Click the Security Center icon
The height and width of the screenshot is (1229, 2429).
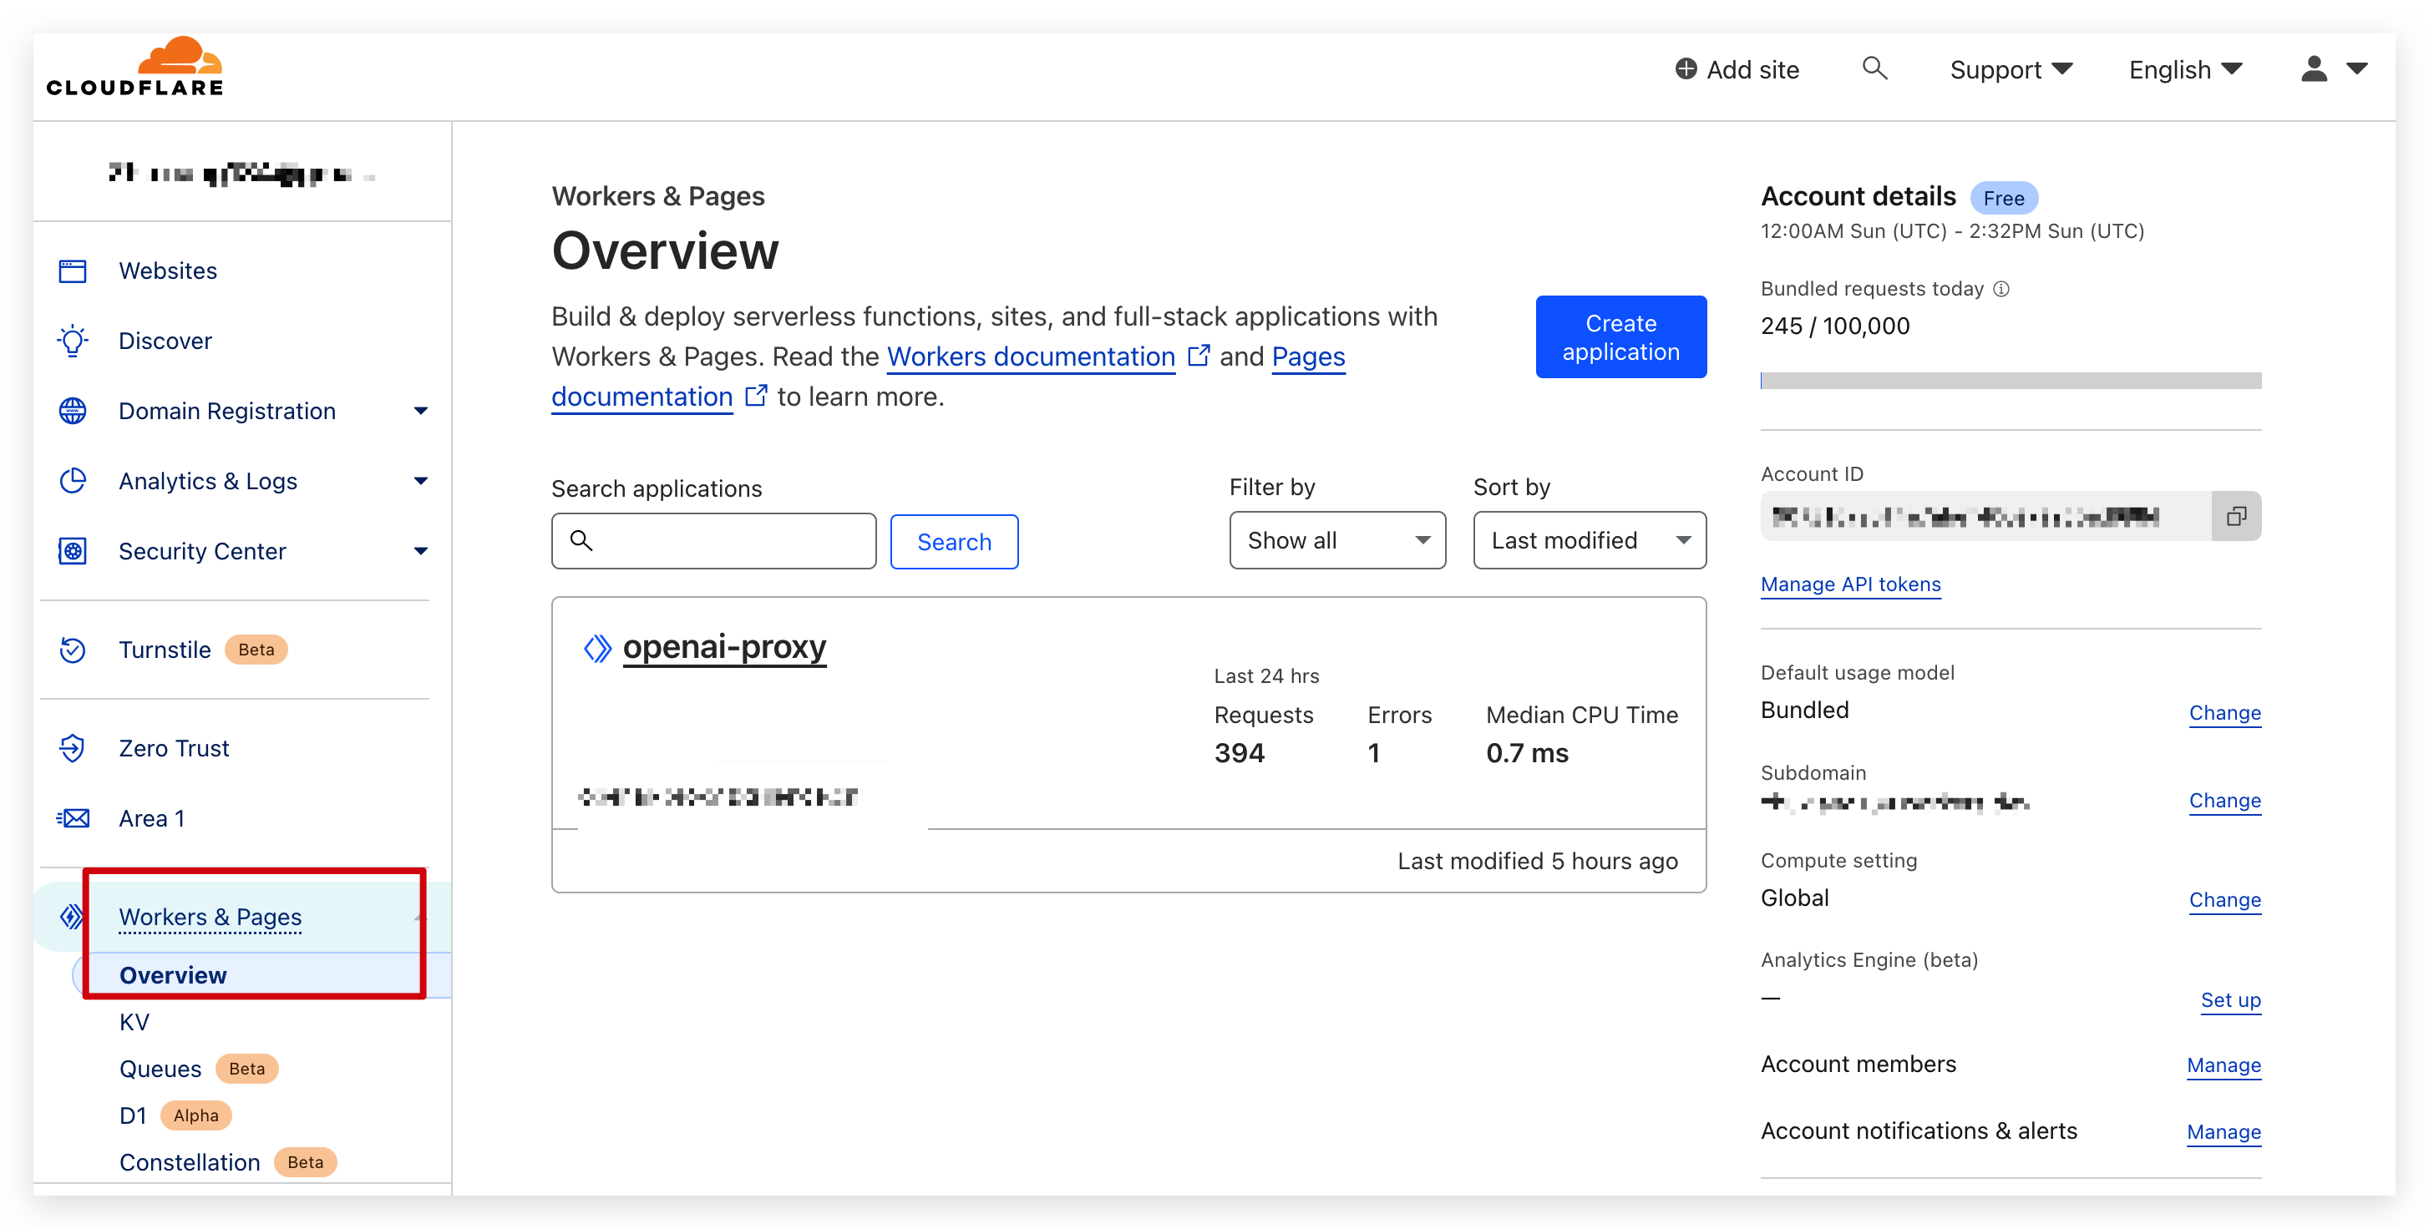(73, 551)
